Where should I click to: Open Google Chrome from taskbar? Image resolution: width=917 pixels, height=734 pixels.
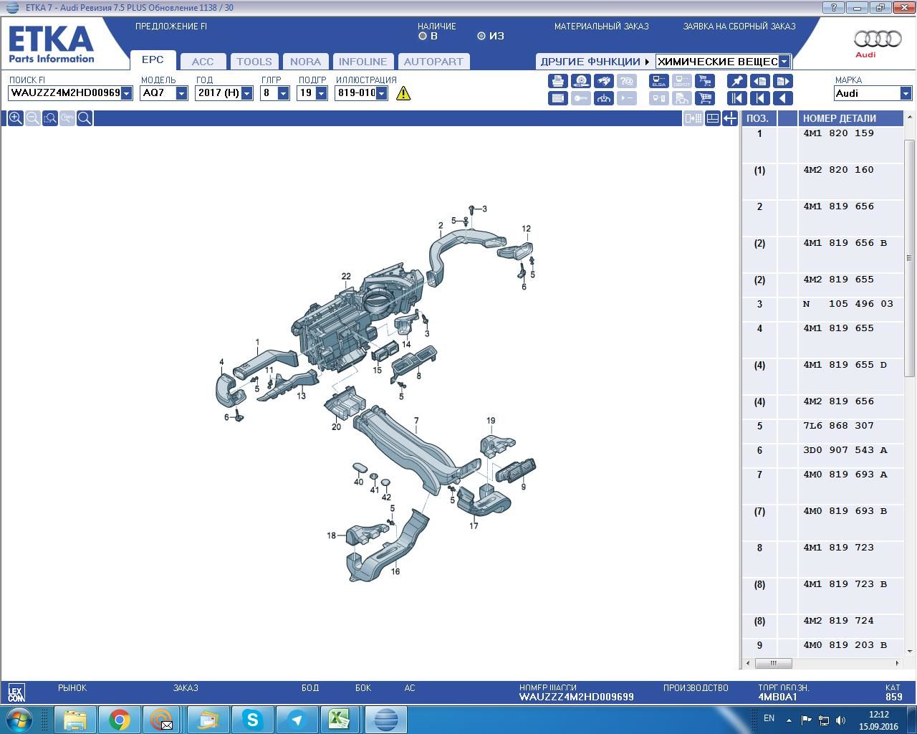pos(120,720)
